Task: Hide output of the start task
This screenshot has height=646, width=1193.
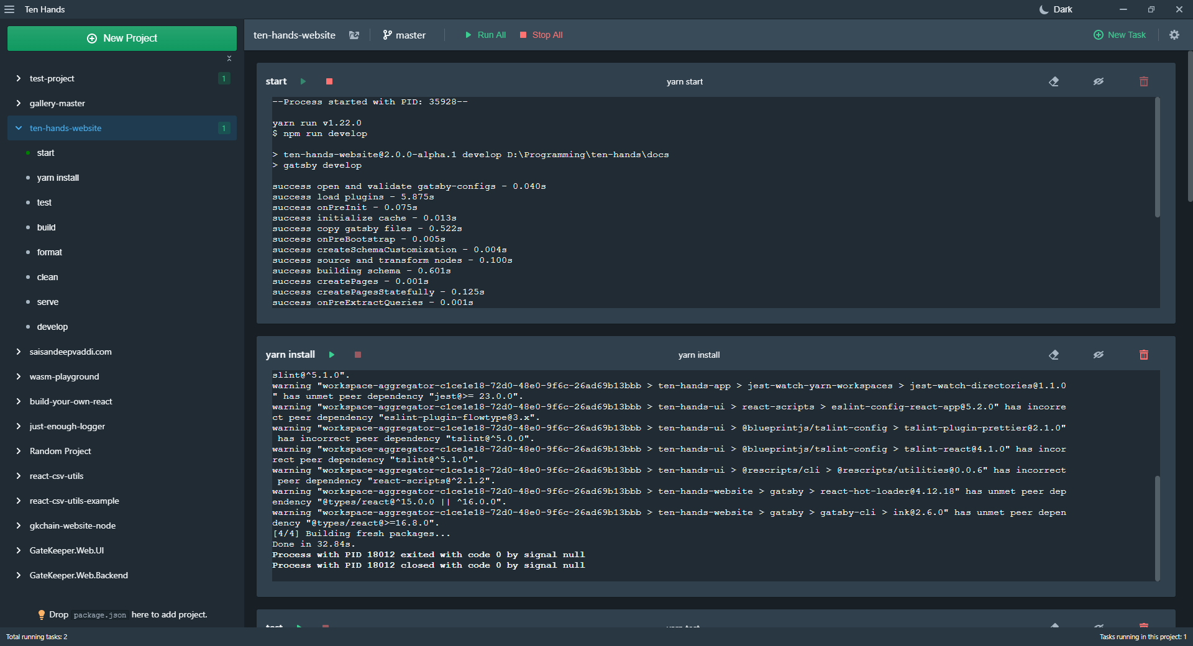Action: click(1099, 81)
